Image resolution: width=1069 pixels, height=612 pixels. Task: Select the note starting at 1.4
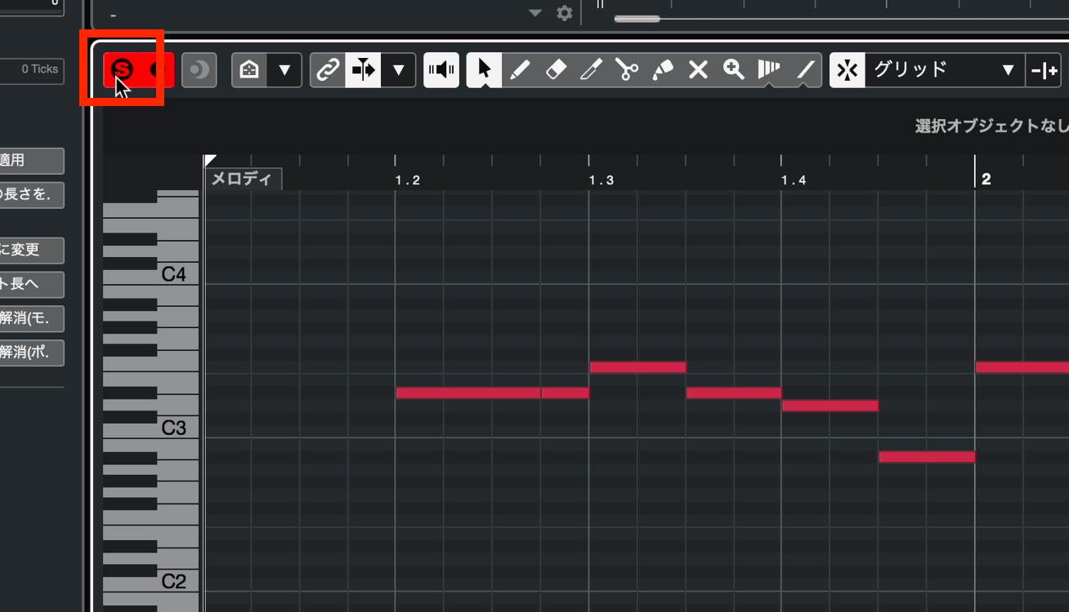[x=830, y=406]
